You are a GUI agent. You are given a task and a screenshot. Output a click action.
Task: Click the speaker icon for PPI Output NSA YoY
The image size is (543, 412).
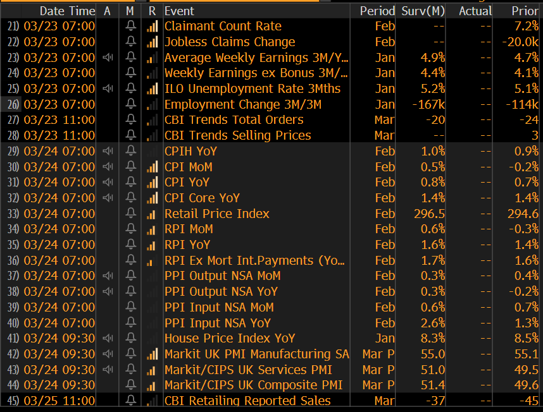(108, 291)
